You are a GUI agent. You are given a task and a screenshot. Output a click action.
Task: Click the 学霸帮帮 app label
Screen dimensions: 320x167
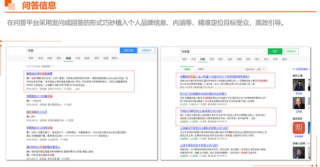tap(299, 136)
